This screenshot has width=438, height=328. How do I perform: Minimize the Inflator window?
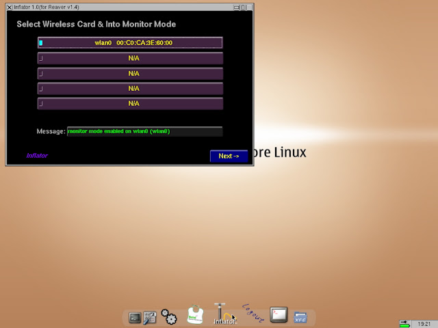236,8
